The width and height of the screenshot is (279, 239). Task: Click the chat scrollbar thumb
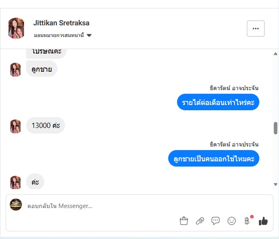[x=275, y=128]
